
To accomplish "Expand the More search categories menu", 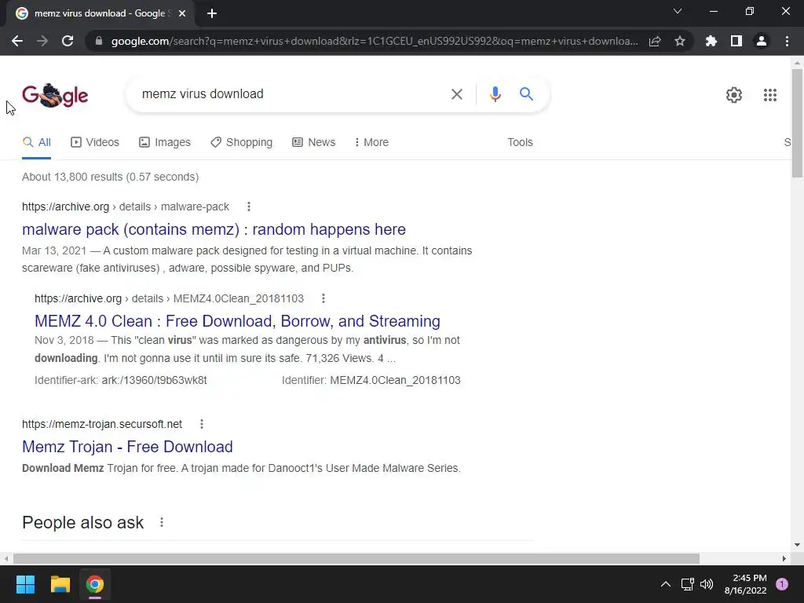I will [x=371, y=143].
